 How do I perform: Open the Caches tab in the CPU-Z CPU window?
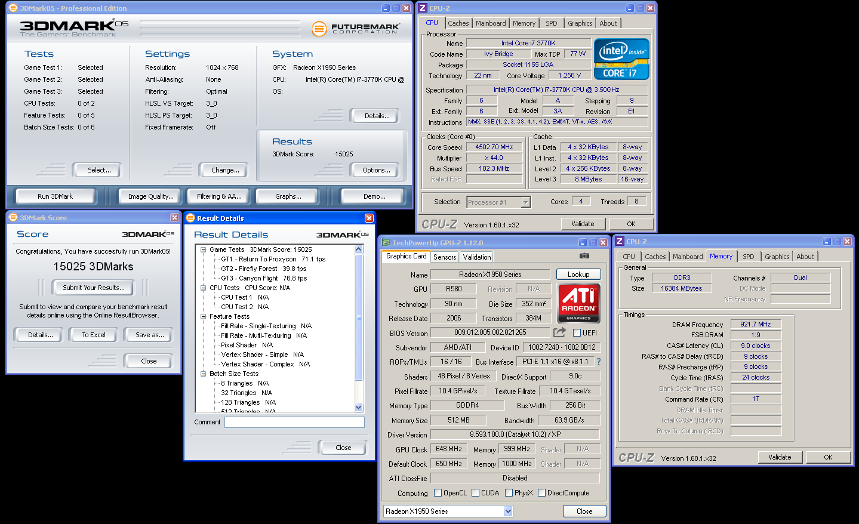[x=458, y=23]
